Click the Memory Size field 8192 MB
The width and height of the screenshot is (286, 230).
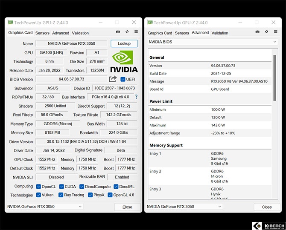coord(53,132)
